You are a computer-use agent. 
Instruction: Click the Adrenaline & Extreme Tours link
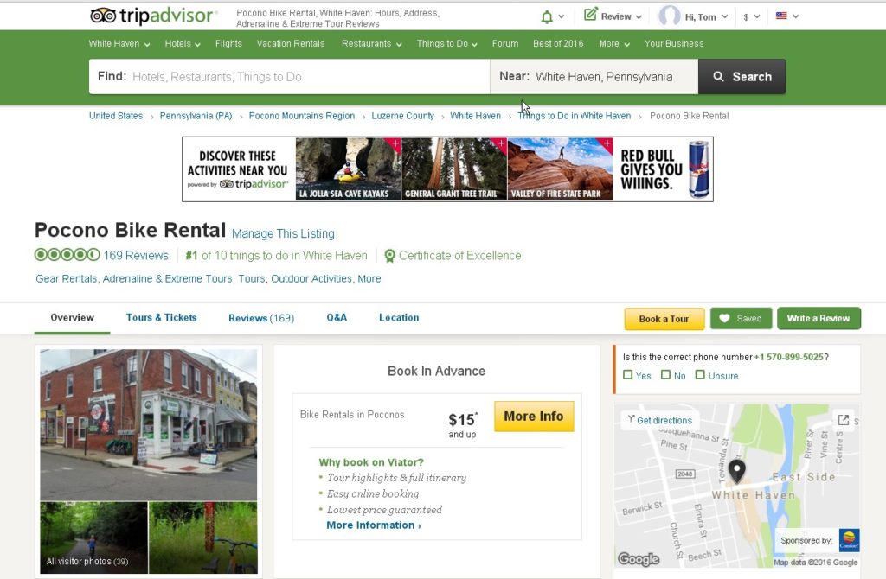(x=167, y=279)
